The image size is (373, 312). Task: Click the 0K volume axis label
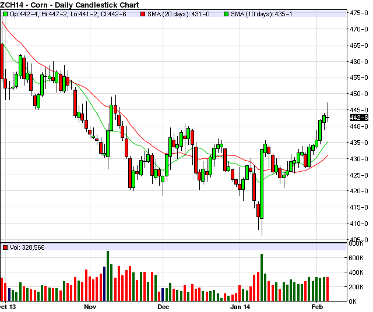pyautogui.click(x=353, y=302)
